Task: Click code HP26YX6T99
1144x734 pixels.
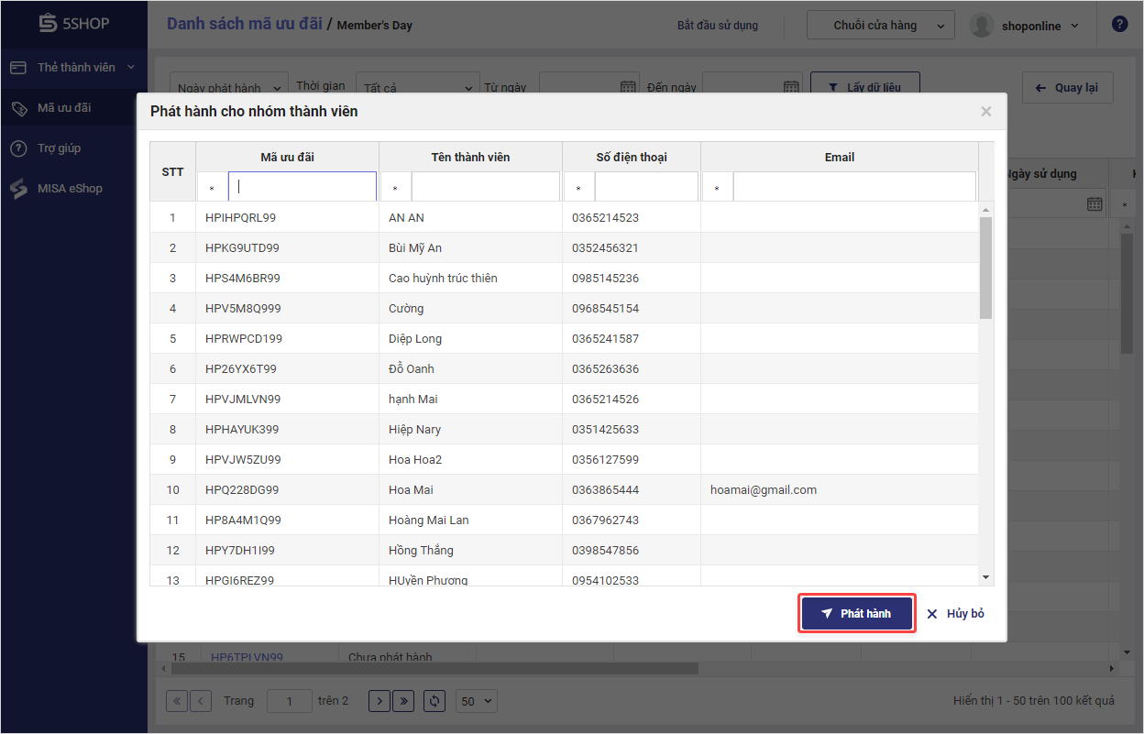Action: [241, 369]
